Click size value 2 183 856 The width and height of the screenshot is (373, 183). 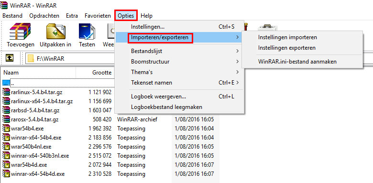100,138
